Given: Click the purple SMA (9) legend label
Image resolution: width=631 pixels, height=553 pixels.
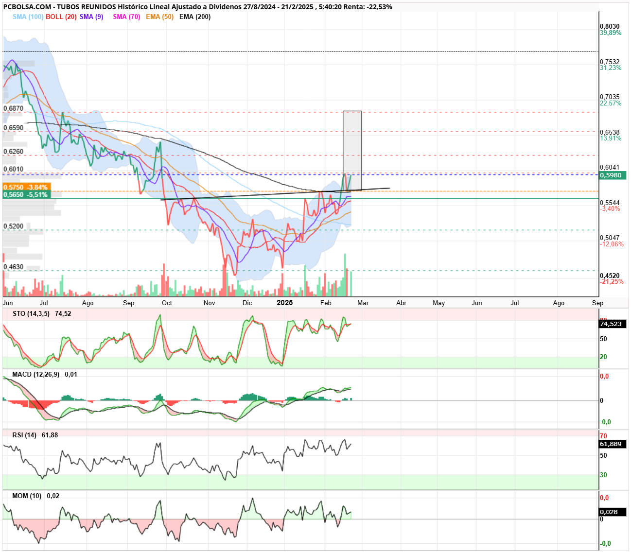Looking at the screenshot, I should click(x=91, y=17).
